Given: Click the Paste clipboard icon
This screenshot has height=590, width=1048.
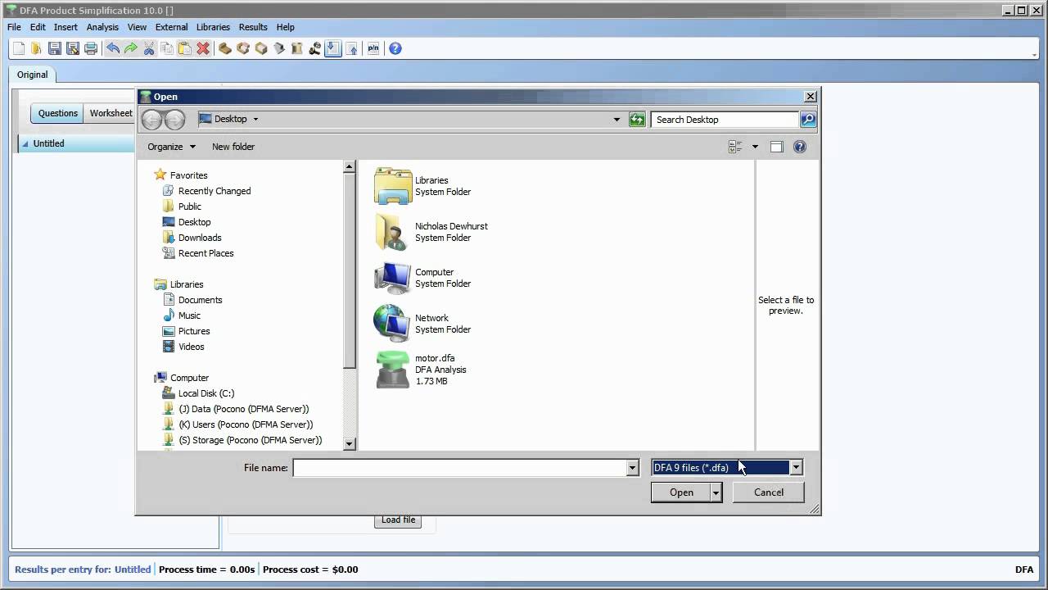Looking at the screenshot, I should point(185,48).
